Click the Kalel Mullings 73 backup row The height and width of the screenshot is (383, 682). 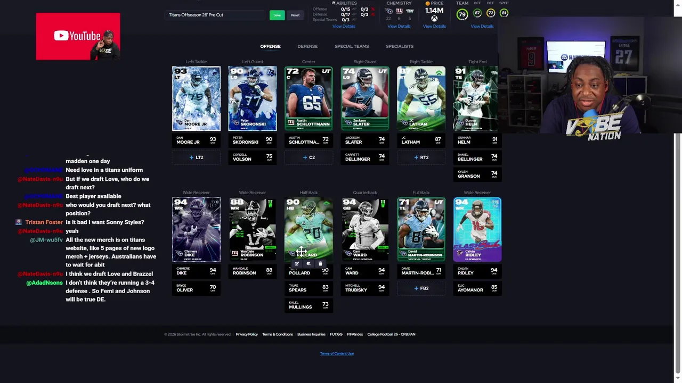pyautogui.click(x=308, y=305)
